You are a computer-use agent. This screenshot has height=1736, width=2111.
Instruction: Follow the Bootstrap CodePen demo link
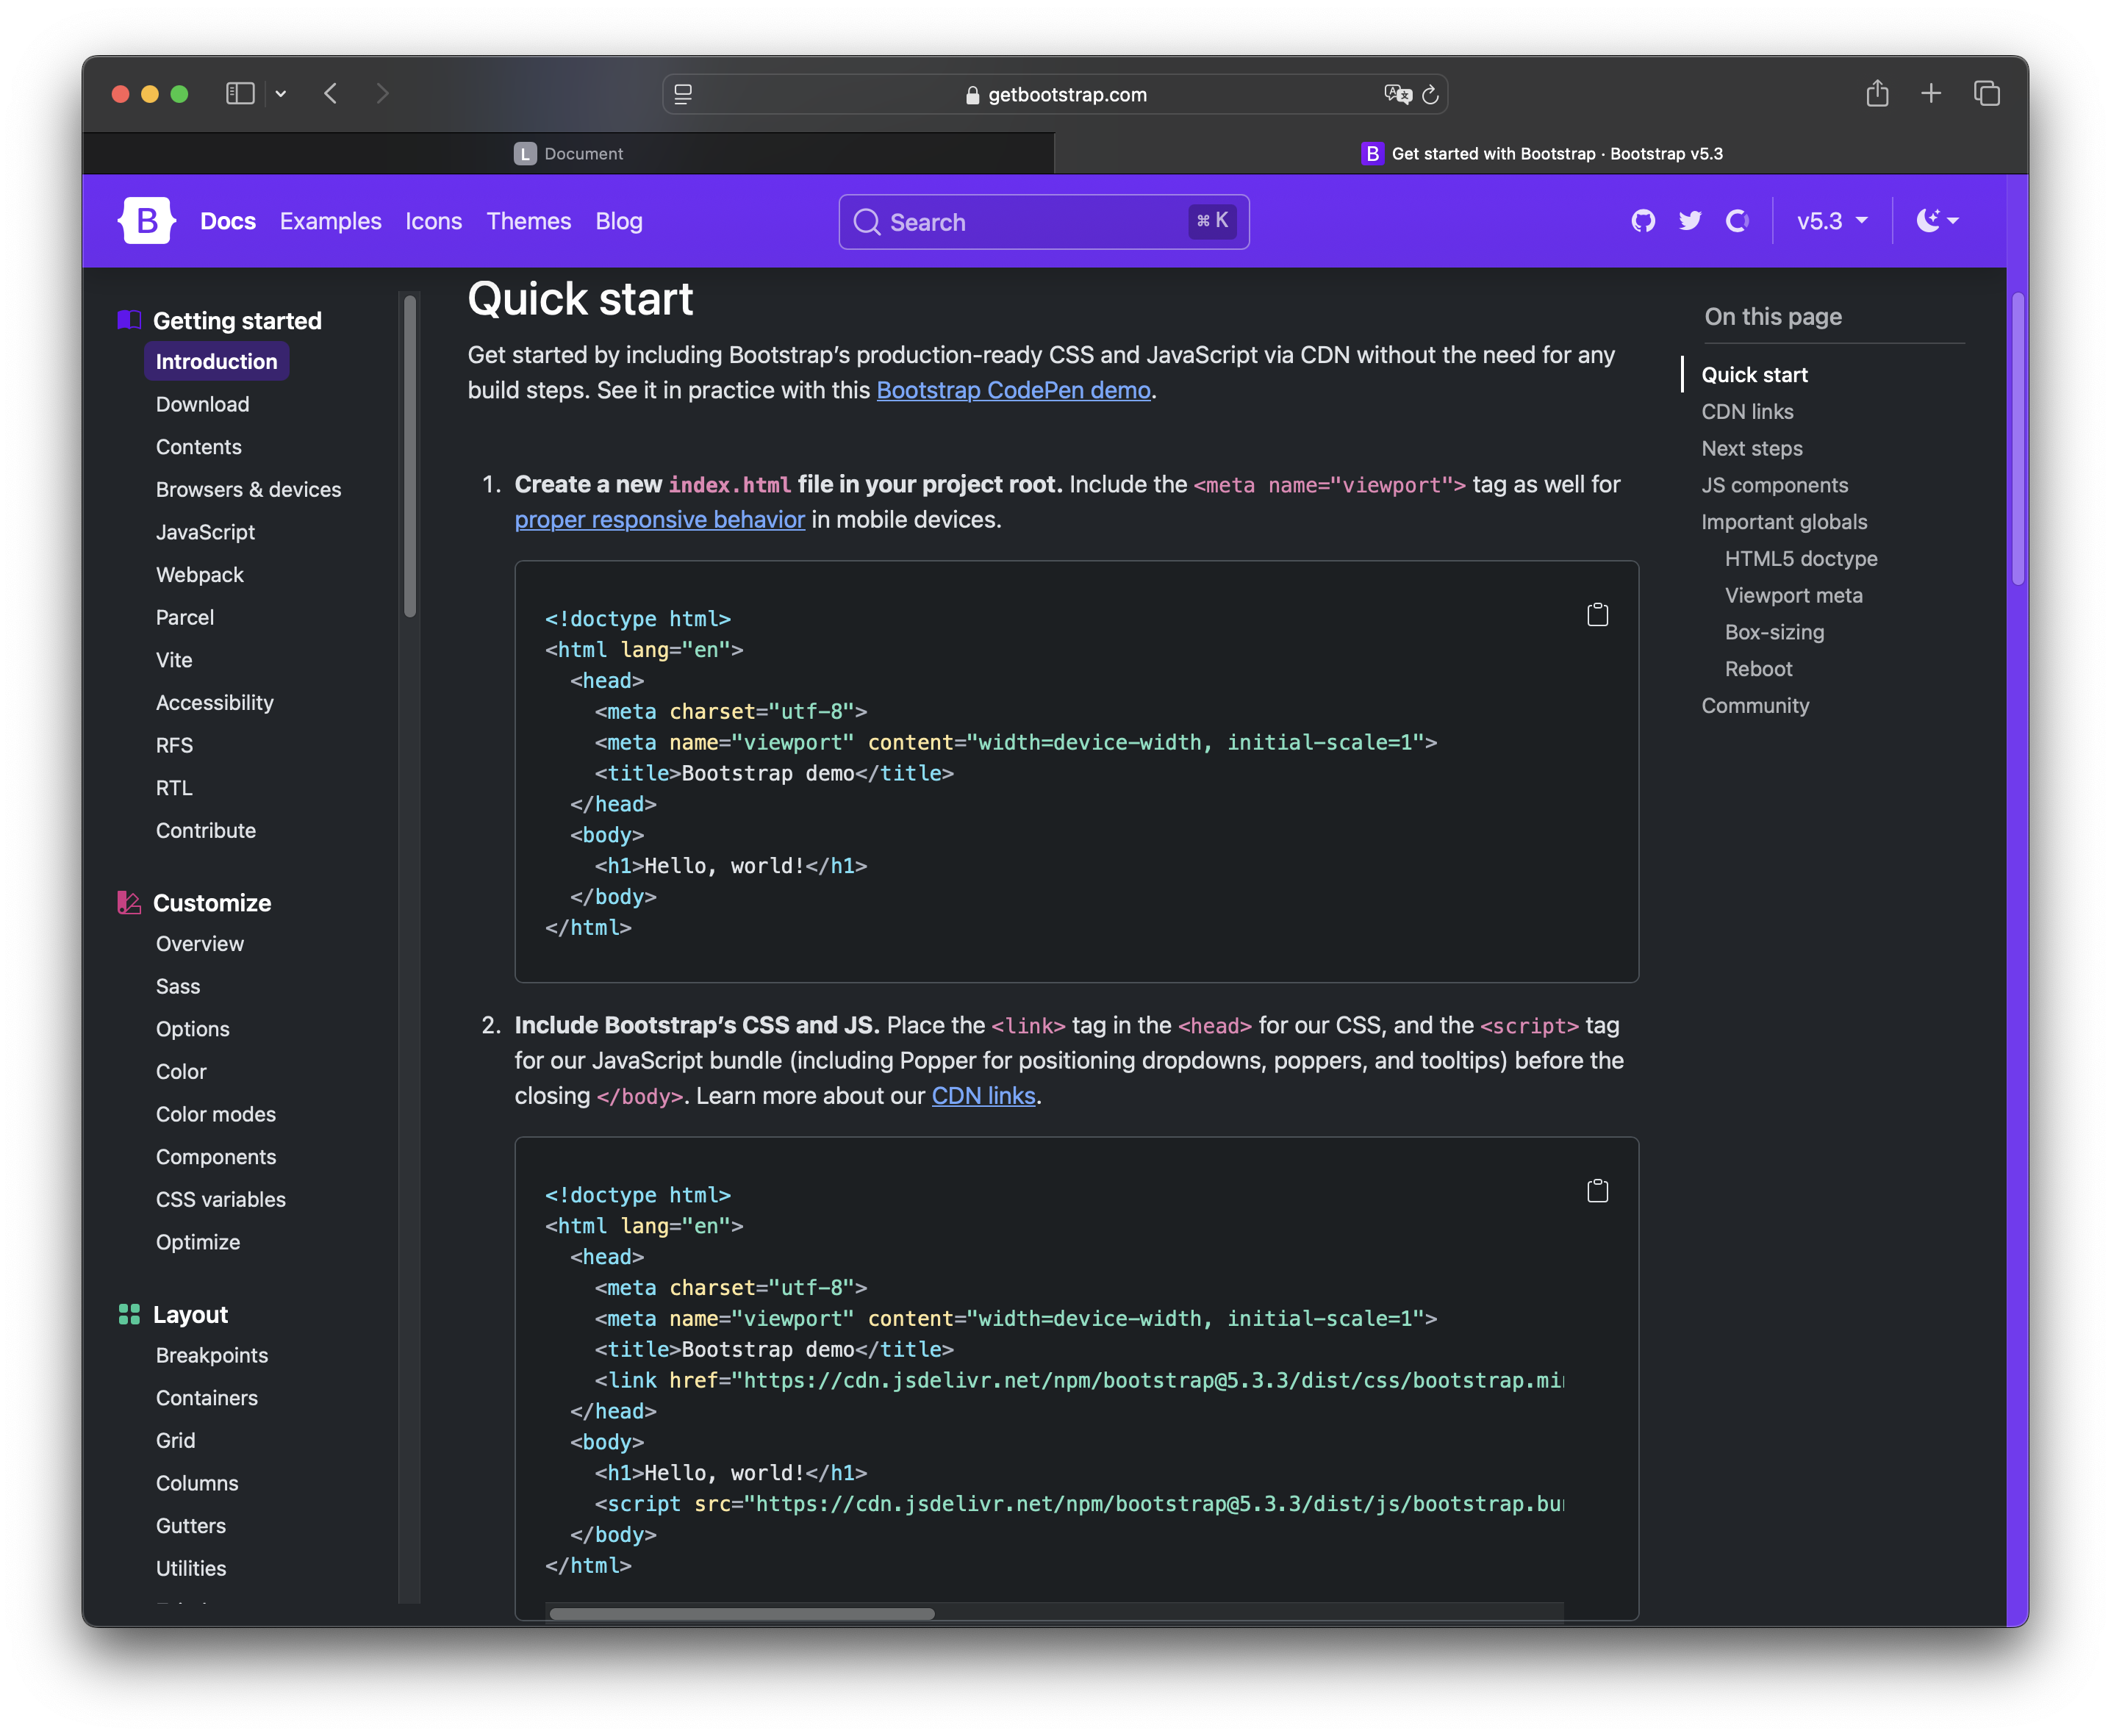(x=1013, y=390)
